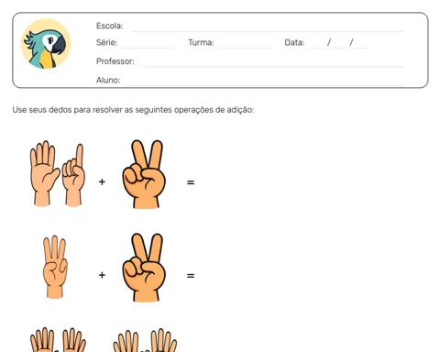Click the macaw parrot logo
440x352 pixels.
[46, 44]
